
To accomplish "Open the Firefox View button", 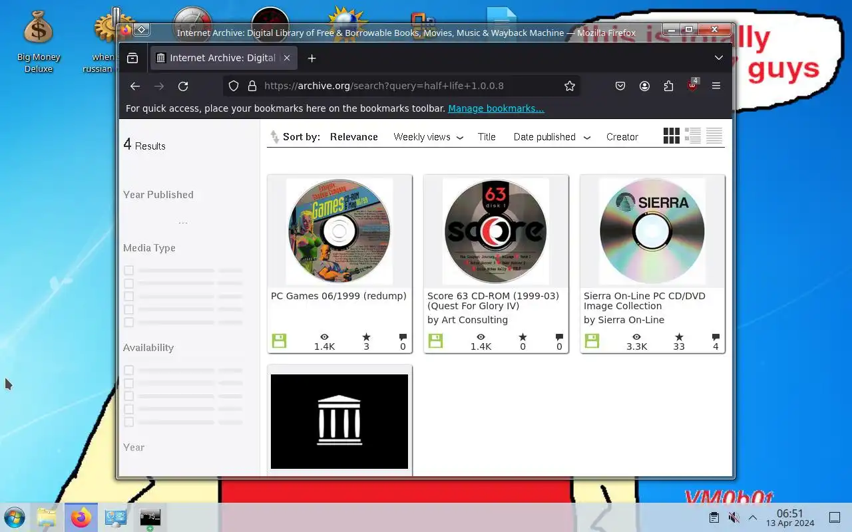I will [132, 58].
